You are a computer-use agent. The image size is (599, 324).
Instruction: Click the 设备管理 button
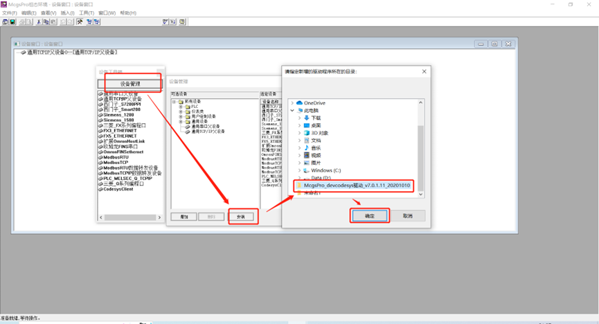tap(130, 84)
